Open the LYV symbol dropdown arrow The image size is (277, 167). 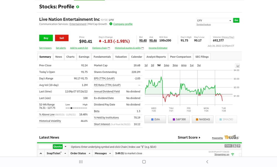pos(230,20)
